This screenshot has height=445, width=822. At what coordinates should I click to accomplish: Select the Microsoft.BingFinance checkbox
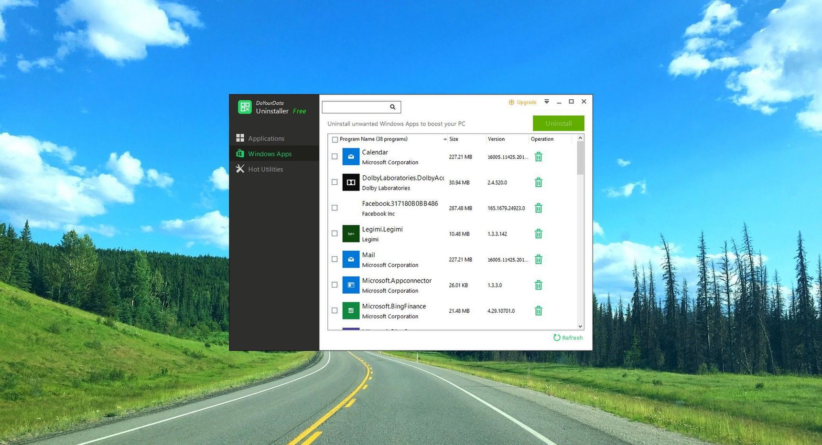[x=335, y=311]
